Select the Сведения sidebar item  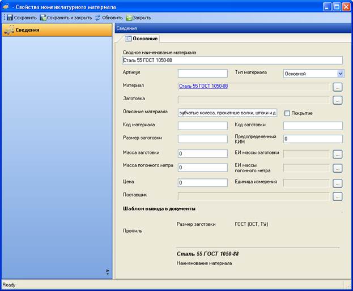[57, 30]
